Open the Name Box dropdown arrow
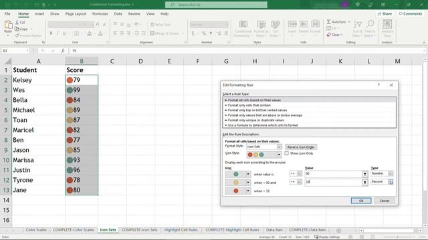Image resolution: width=428 pixels, height=240 pixels. point(27,51)
